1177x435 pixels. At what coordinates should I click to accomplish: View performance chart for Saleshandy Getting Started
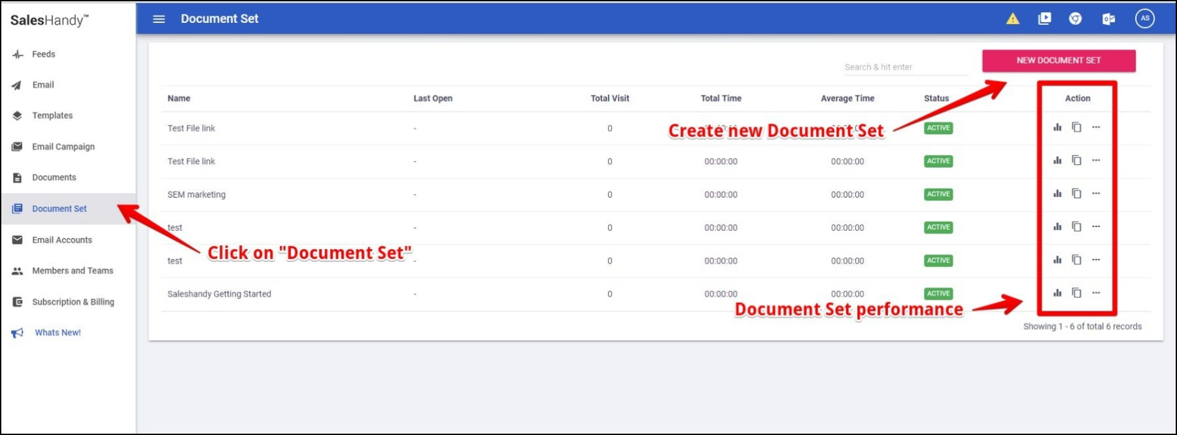[x=1057, y=293]
